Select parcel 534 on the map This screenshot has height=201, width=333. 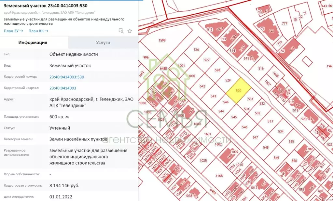281,131
